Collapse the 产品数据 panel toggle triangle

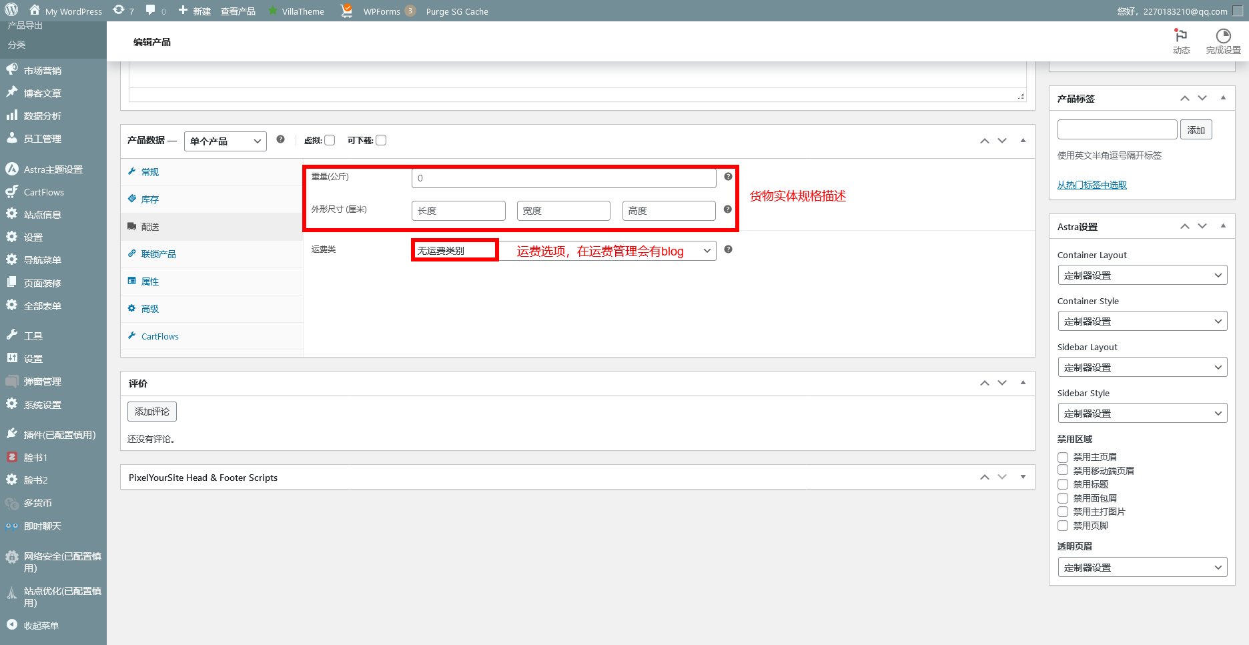click(x=1023, y=140)
